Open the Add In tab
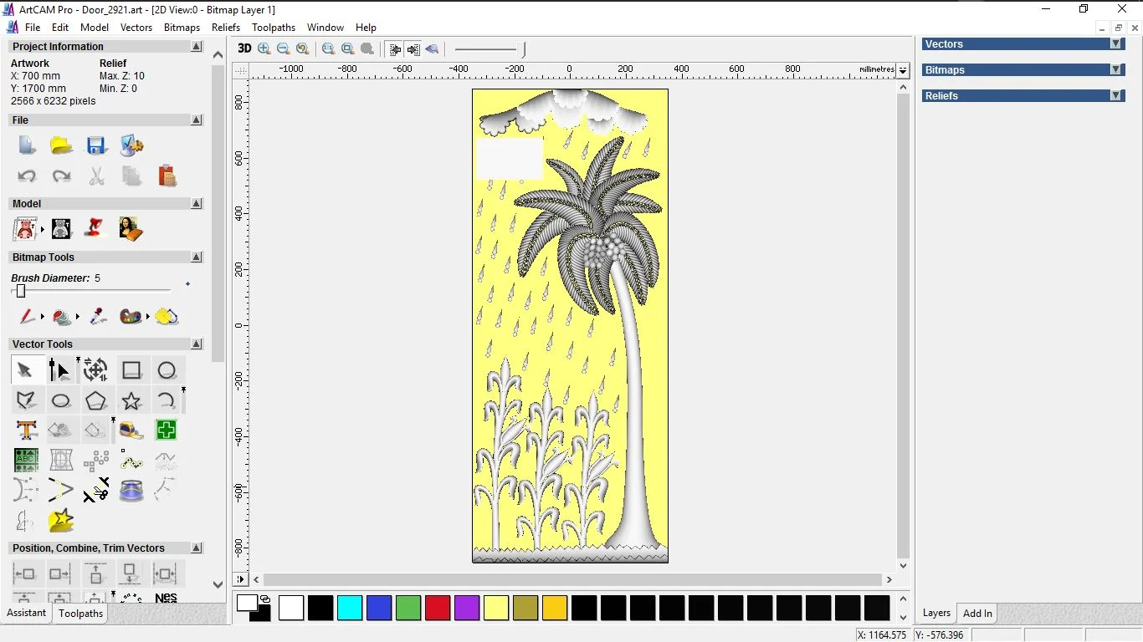The width and height of the screenshot is (1143, 642). [x=977, y=614]
